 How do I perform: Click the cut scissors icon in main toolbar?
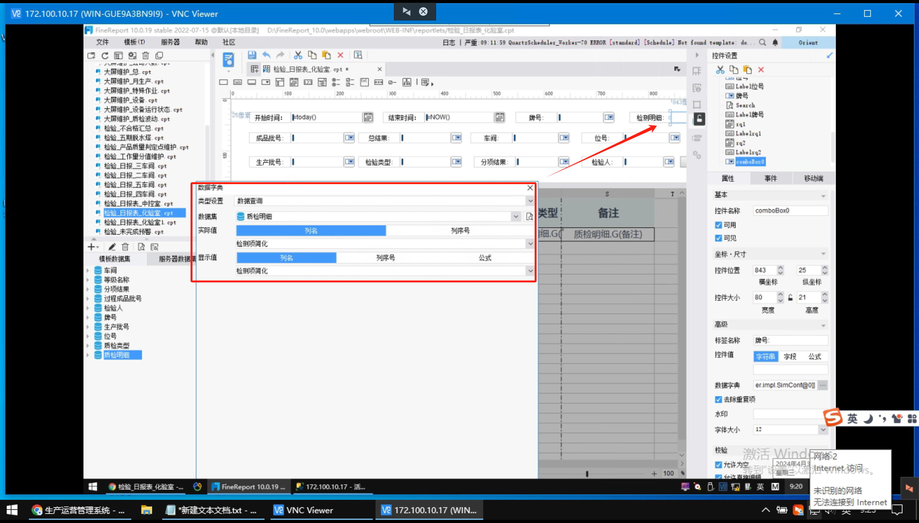(298, 55)
